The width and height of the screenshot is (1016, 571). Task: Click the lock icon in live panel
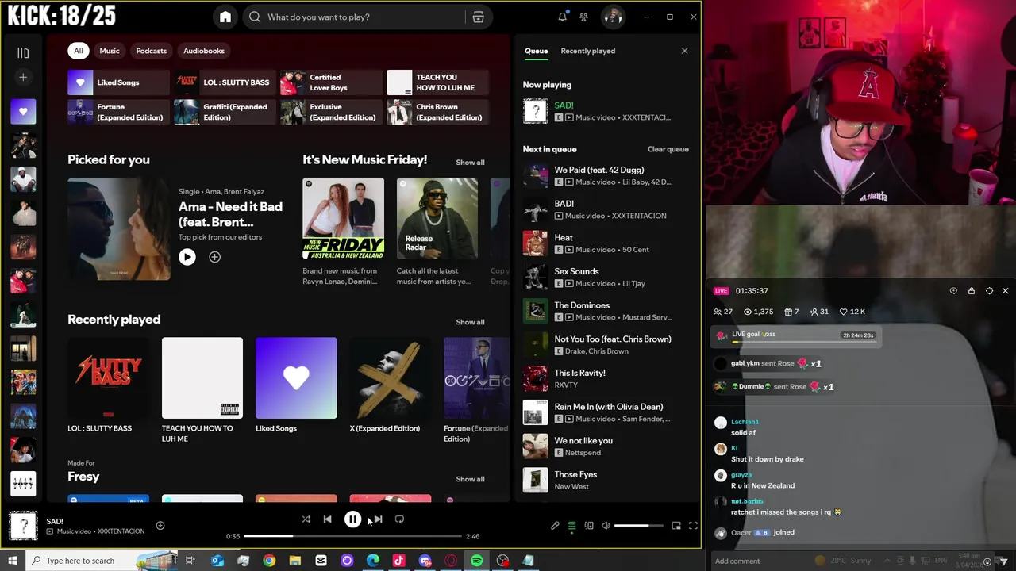tap(971, 291)
